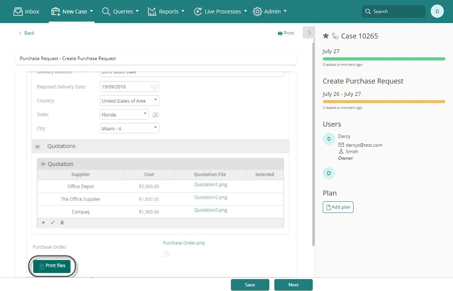
Task: Collapse side panel with the arrow toggle
Action: [x=309, y=33]
